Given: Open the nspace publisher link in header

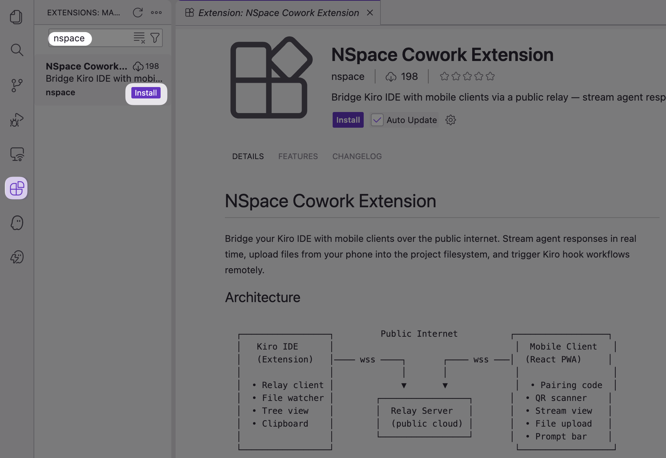Looking at the screenshot, I should point(348,76).
